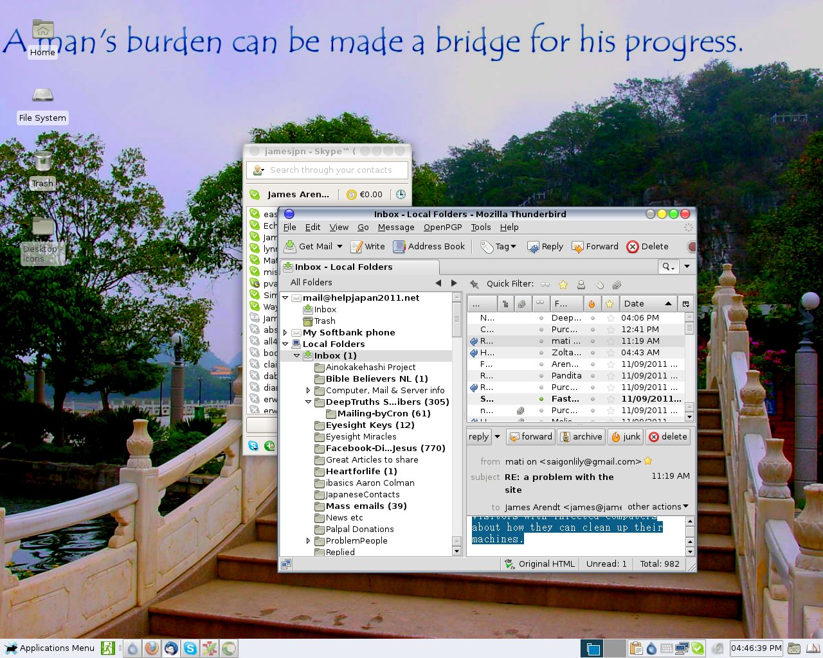Open the search box magnifier dropdown
This screenshot has width=823, height=658.
(x=669, y=267)
